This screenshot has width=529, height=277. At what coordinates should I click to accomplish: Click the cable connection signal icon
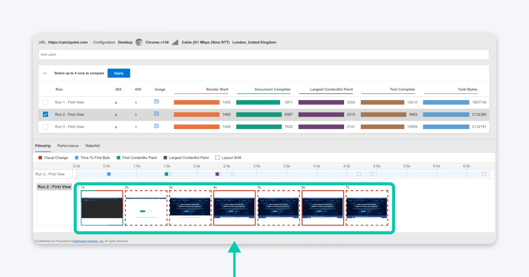175,42
